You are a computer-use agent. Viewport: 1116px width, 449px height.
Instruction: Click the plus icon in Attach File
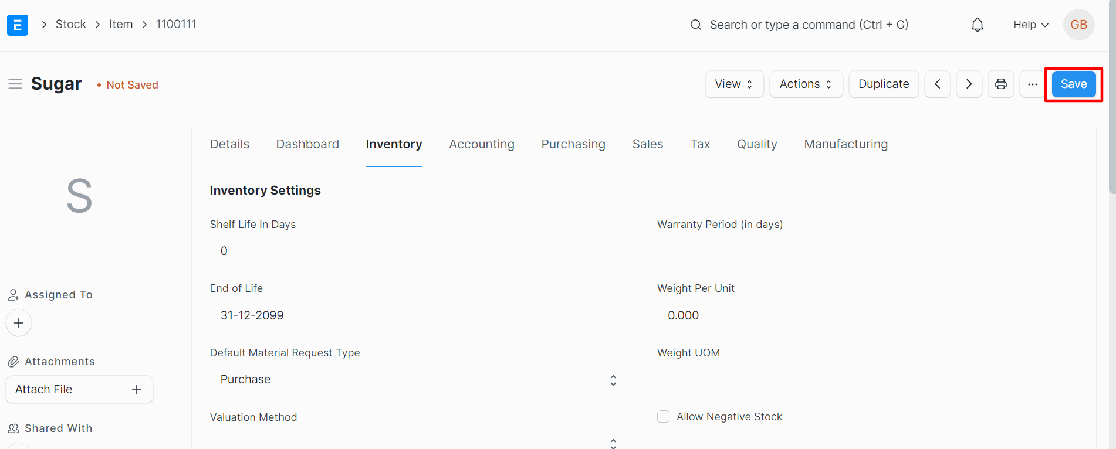pos(137,390)
